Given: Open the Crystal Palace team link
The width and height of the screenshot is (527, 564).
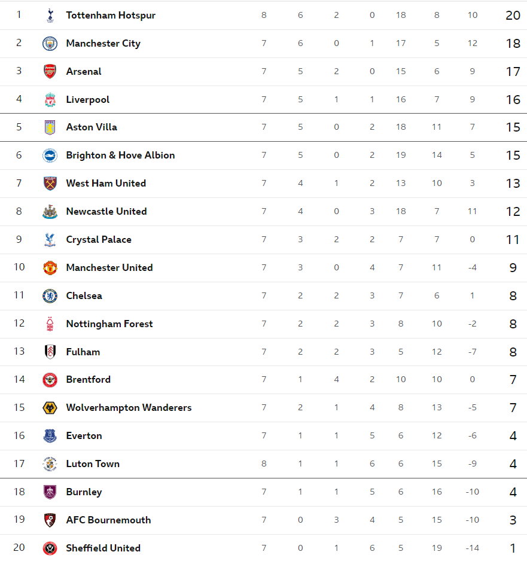Looking at the screenshot, I should pos(99,240).
